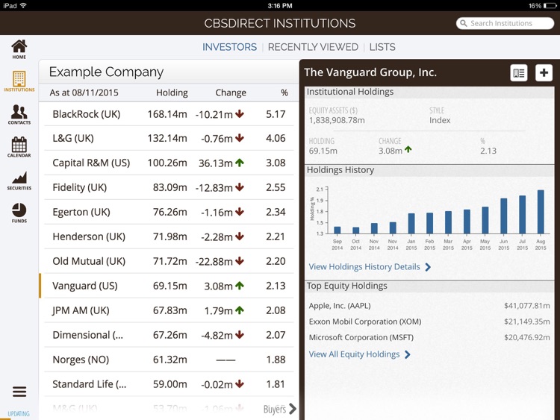
Task: Open the Calendar section icon
Action: point(19,147)
